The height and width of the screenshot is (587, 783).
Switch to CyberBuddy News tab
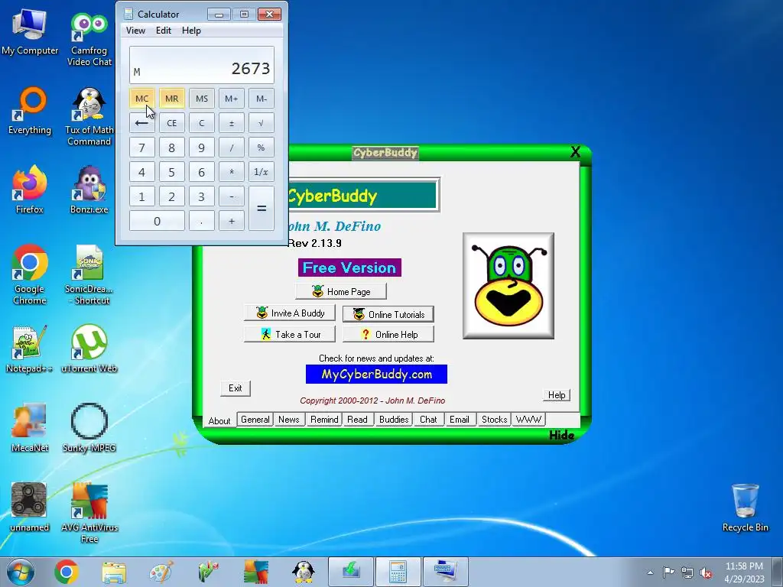(x=288, y=420)
